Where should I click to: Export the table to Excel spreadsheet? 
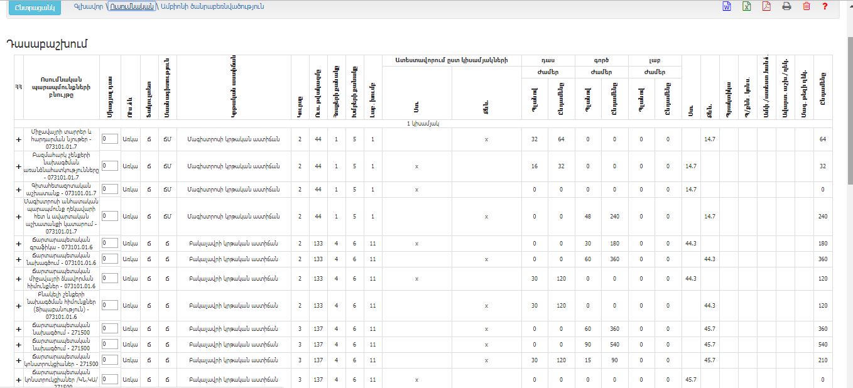(x=747, y=6)
